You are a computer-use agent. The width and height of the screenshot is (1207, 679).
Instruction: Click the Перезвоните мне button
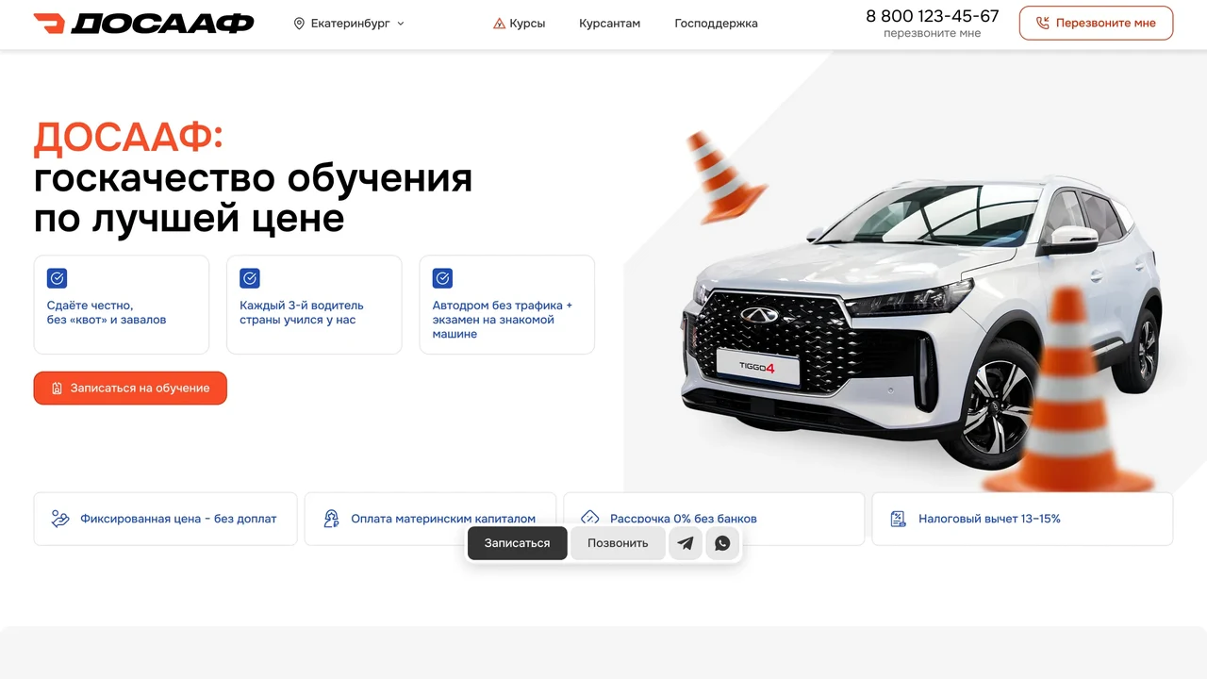[x=1096, y=24]
